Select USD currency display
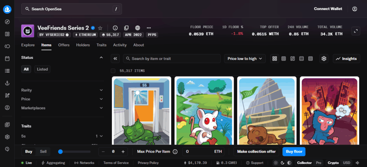This screenshot has height=167, width=367. (347, 163)
